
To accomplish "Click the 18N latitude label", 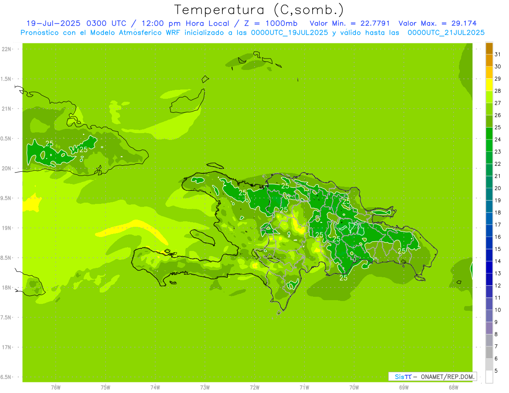I will click(7, 287).
